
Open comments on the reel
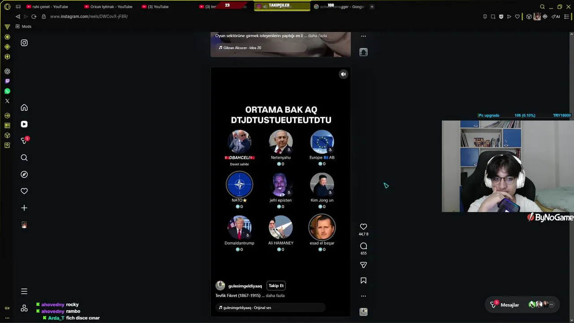coord(364,246)
